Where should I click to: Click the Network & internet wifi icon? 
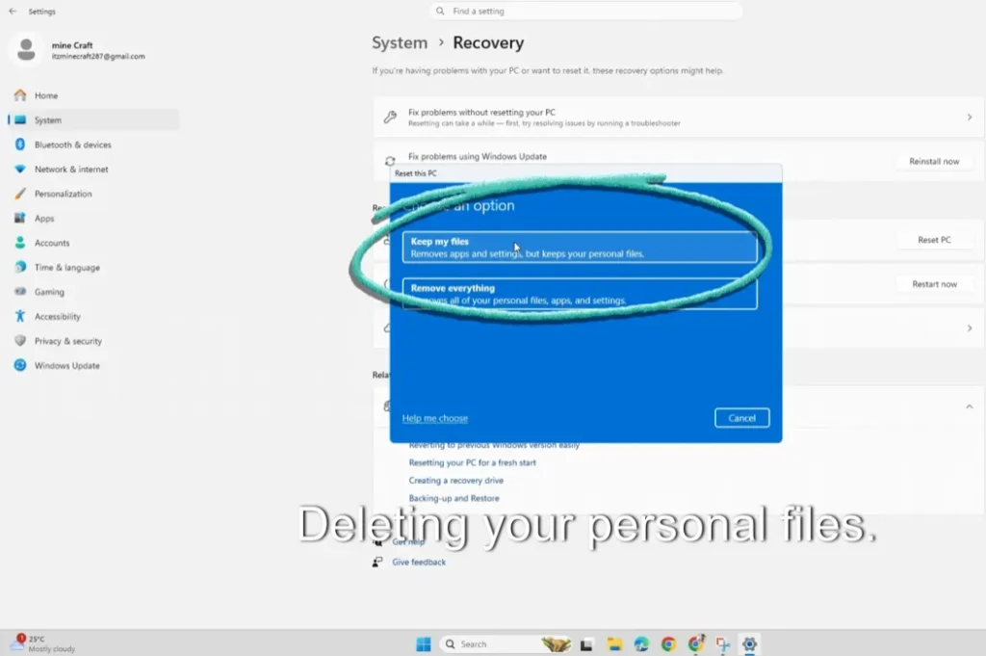click(x=20, y=169)
